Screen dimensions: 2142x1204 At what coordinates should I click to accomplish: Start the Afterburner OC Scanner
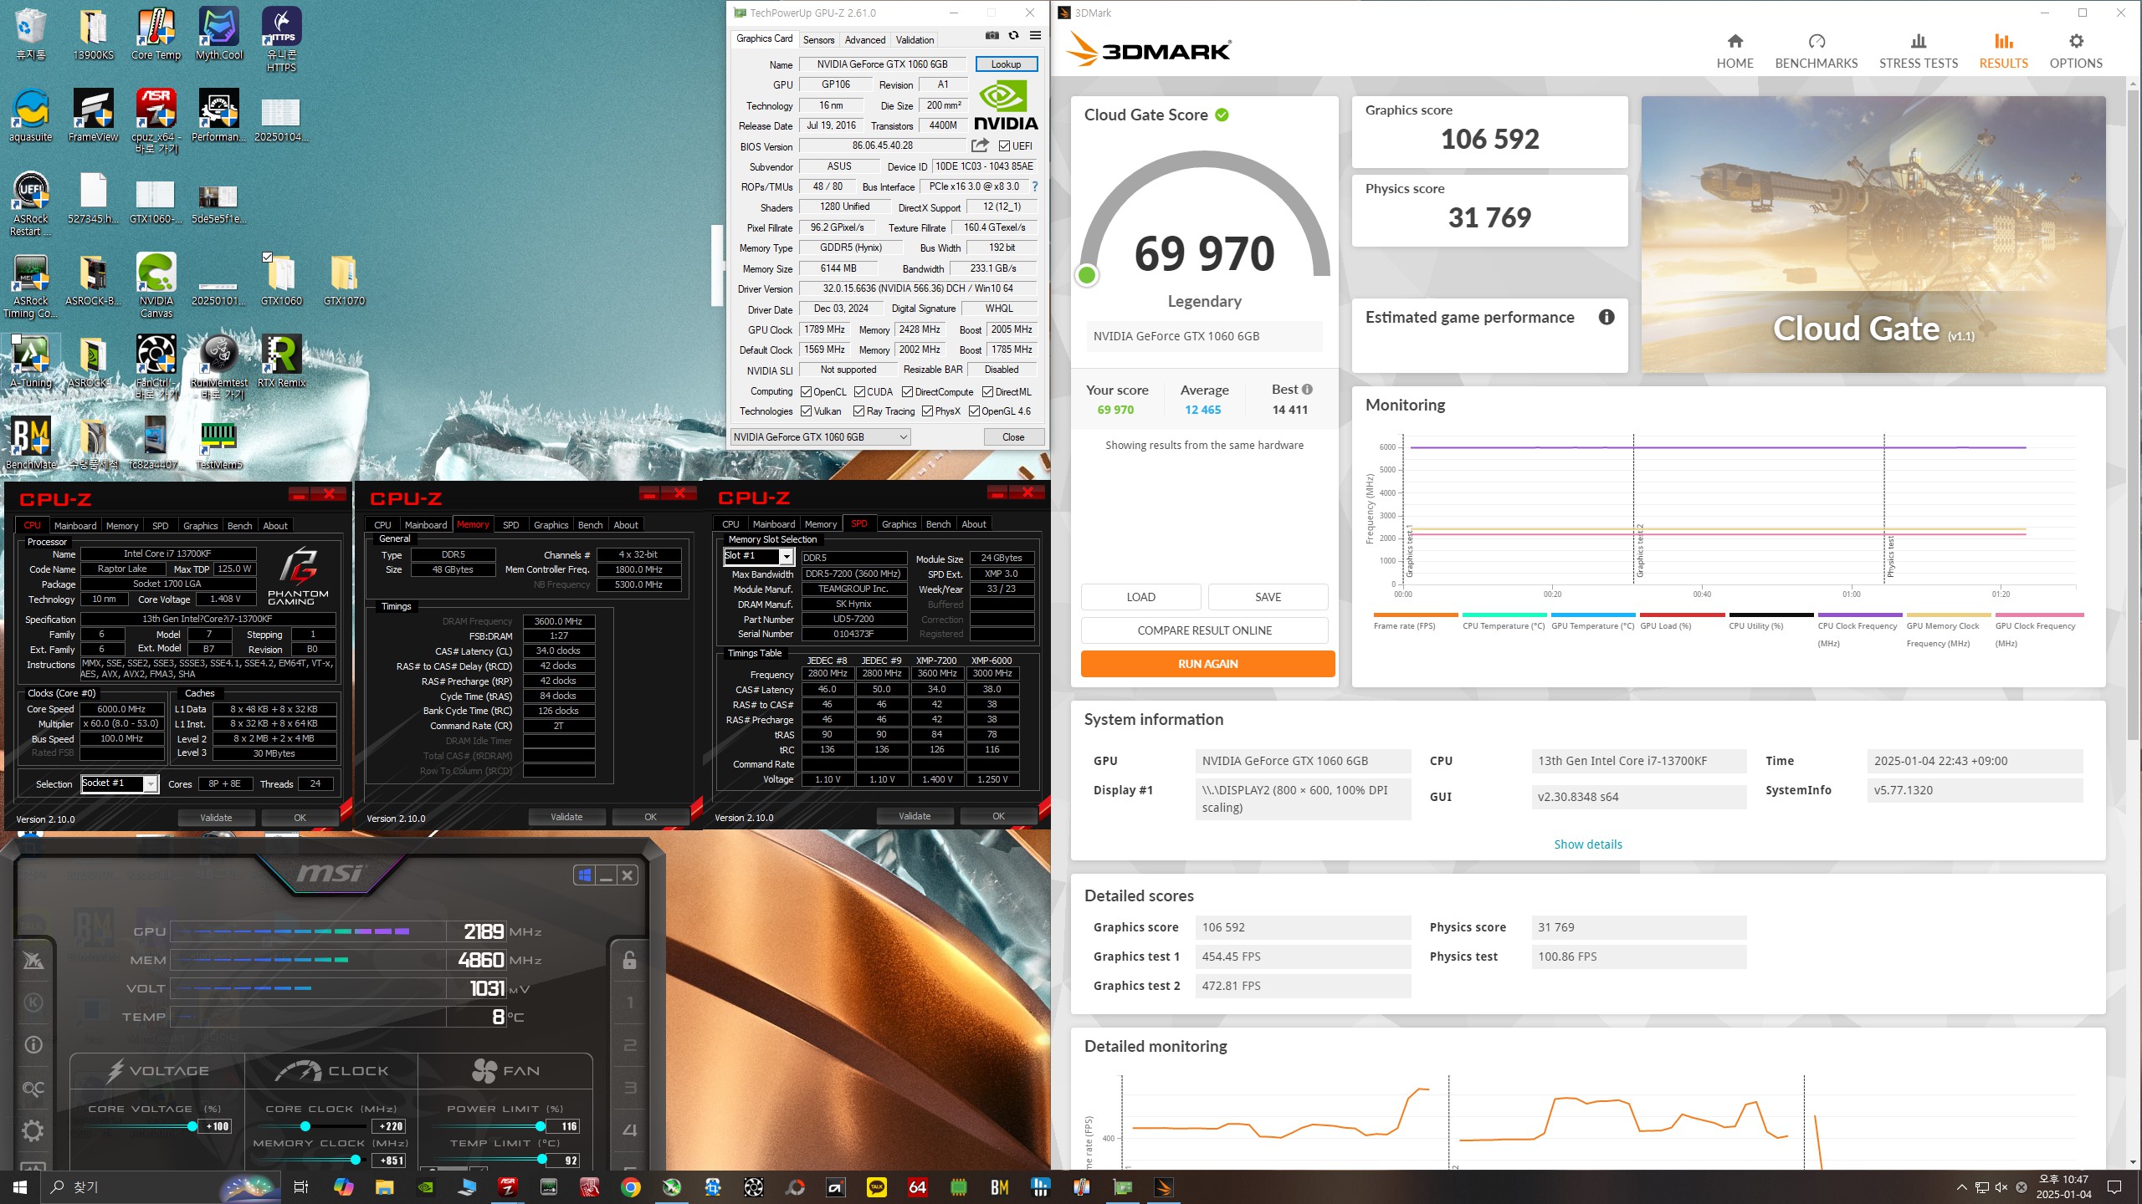[x=33, y=1088]
